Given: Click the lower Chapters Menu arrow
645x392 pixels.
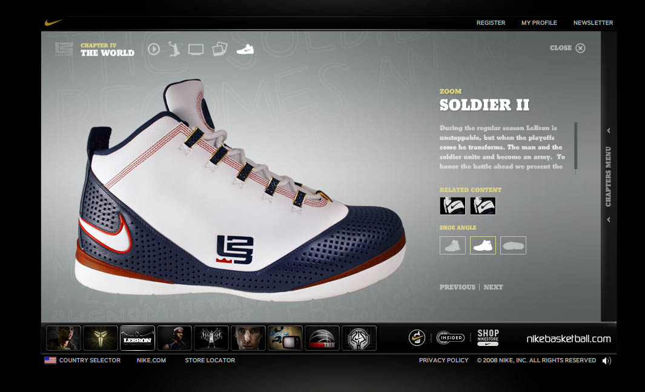Looking at the screenshot, I should (609, 220).
